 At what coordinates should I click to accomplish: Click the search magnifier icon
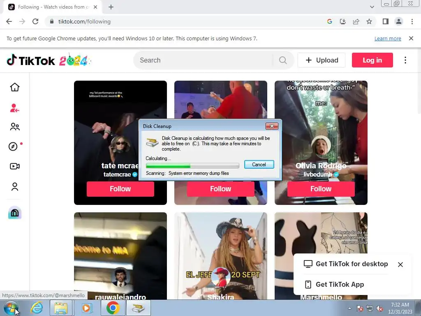(283, 60)
